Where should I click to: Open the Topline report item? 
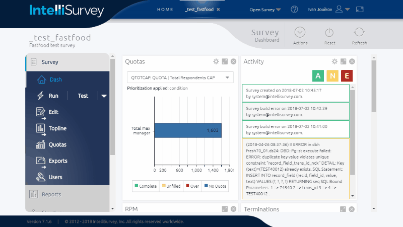tap(51, 128)
